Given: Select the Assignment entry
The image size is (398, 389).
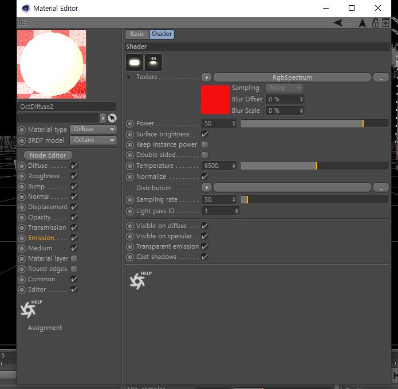Looking at the screenshot, I should point(45,328).
